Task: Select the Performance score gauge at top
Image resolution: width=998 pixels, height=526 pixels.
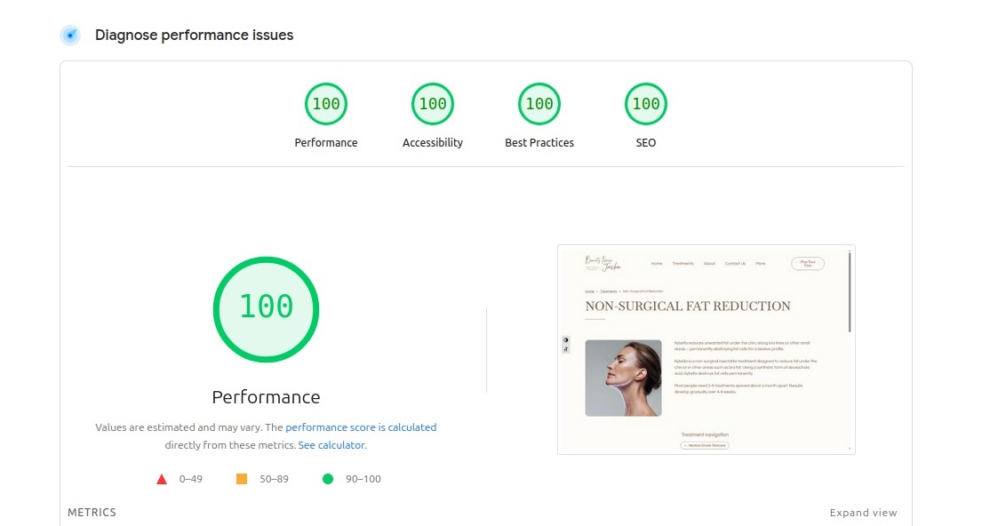Action: 326,103
